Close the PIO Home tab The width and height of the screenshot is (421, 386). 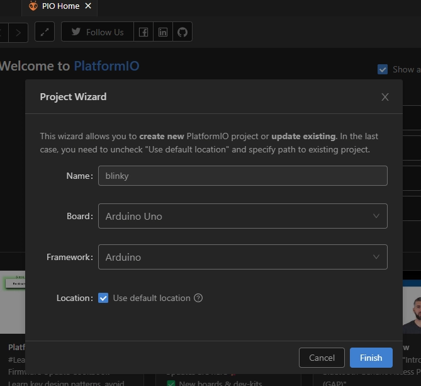88,6
